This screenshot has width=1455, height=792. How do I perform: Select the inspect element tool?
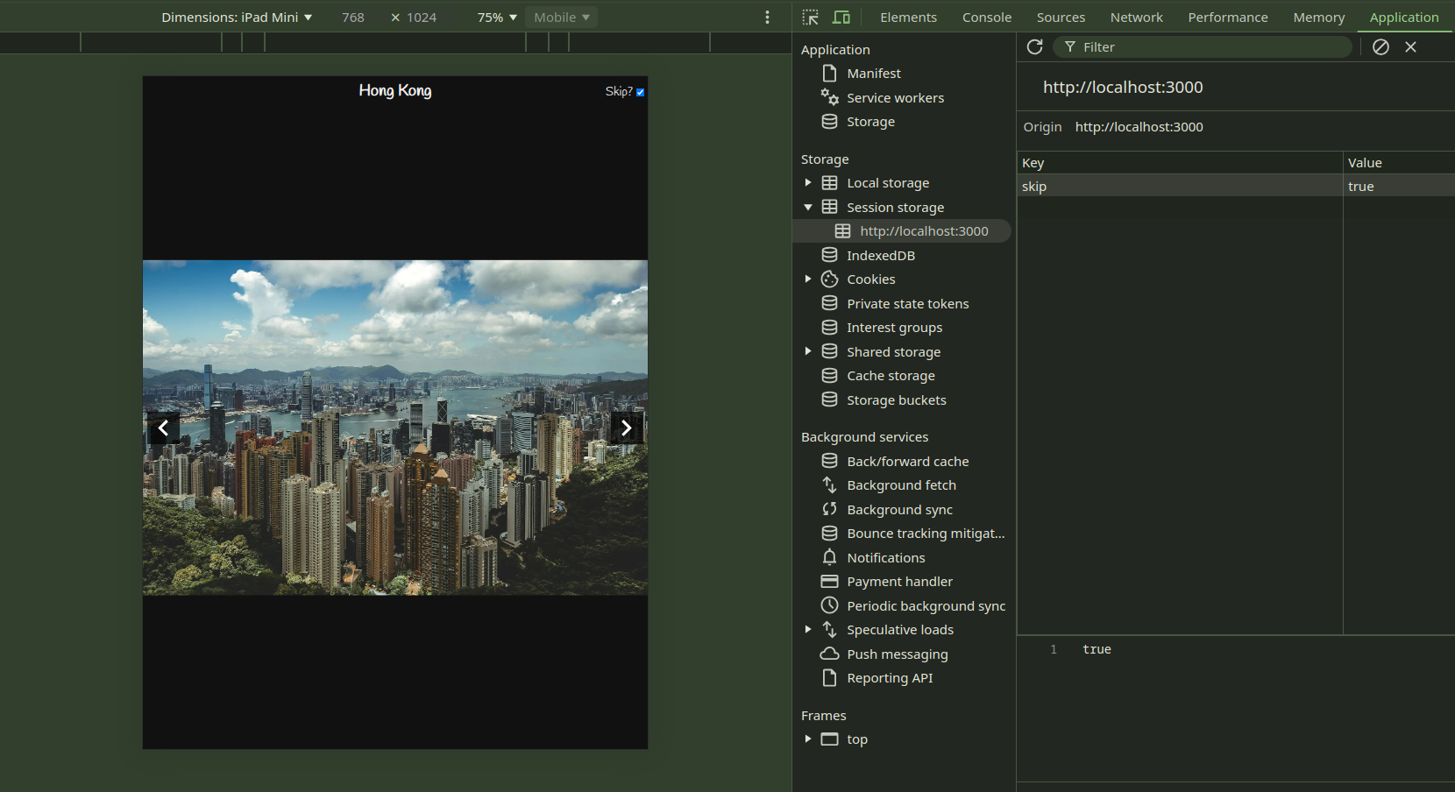click(811, 17)
